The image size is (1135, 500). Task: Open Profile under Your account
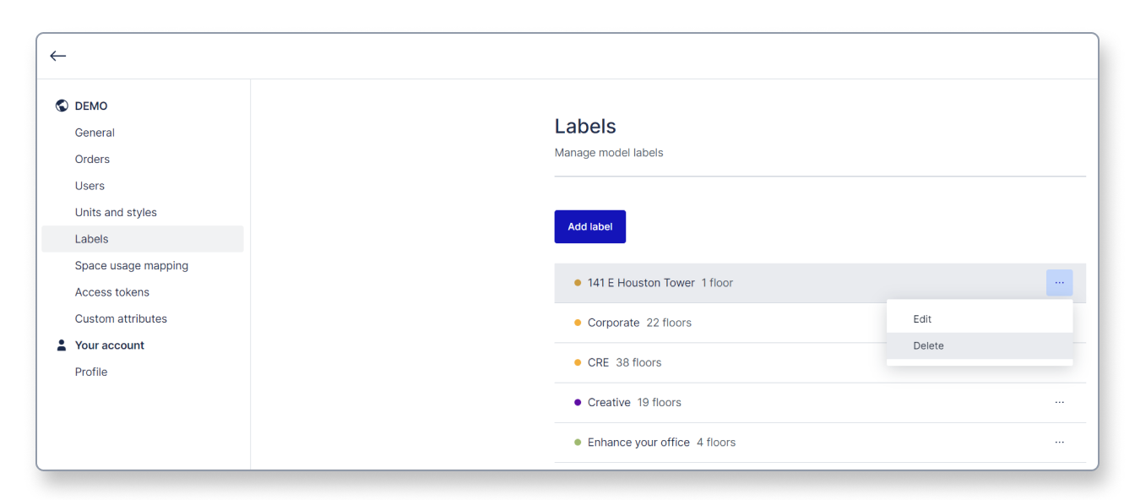91,372
